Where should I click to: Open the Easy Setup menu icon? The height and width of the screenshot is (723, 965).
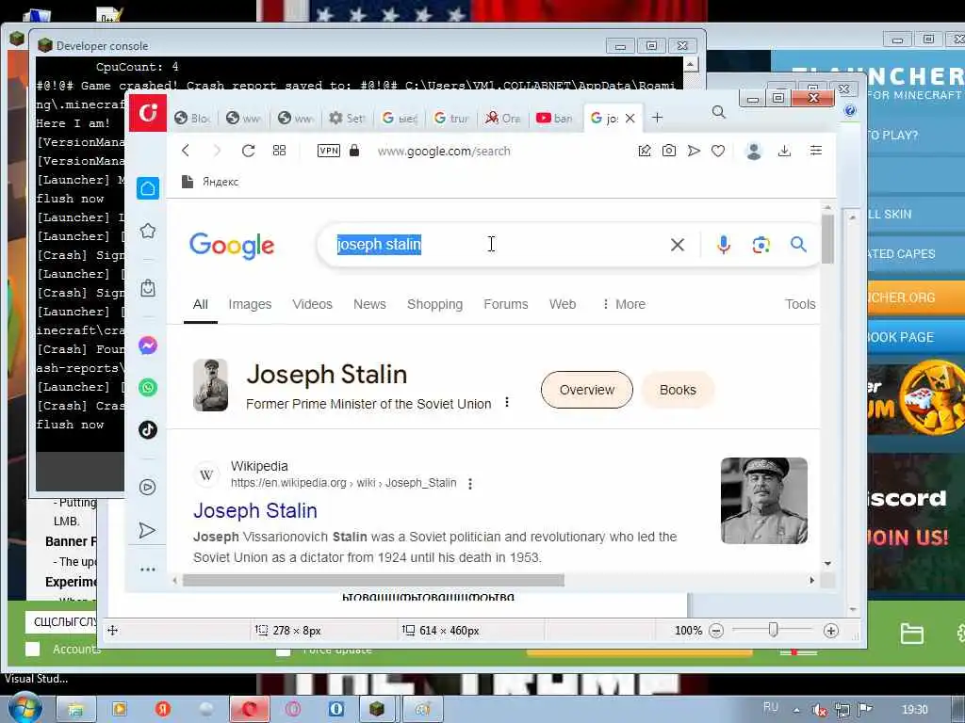click(x=816, y=151)
